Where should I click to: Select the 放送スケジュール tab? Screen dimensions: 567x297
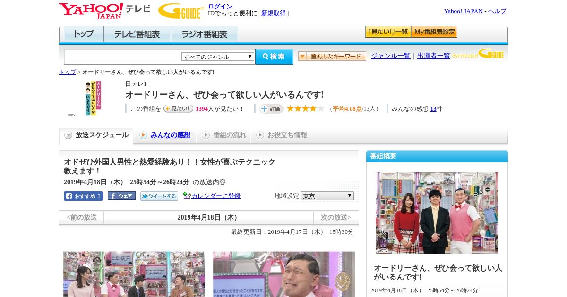point(96,135)
